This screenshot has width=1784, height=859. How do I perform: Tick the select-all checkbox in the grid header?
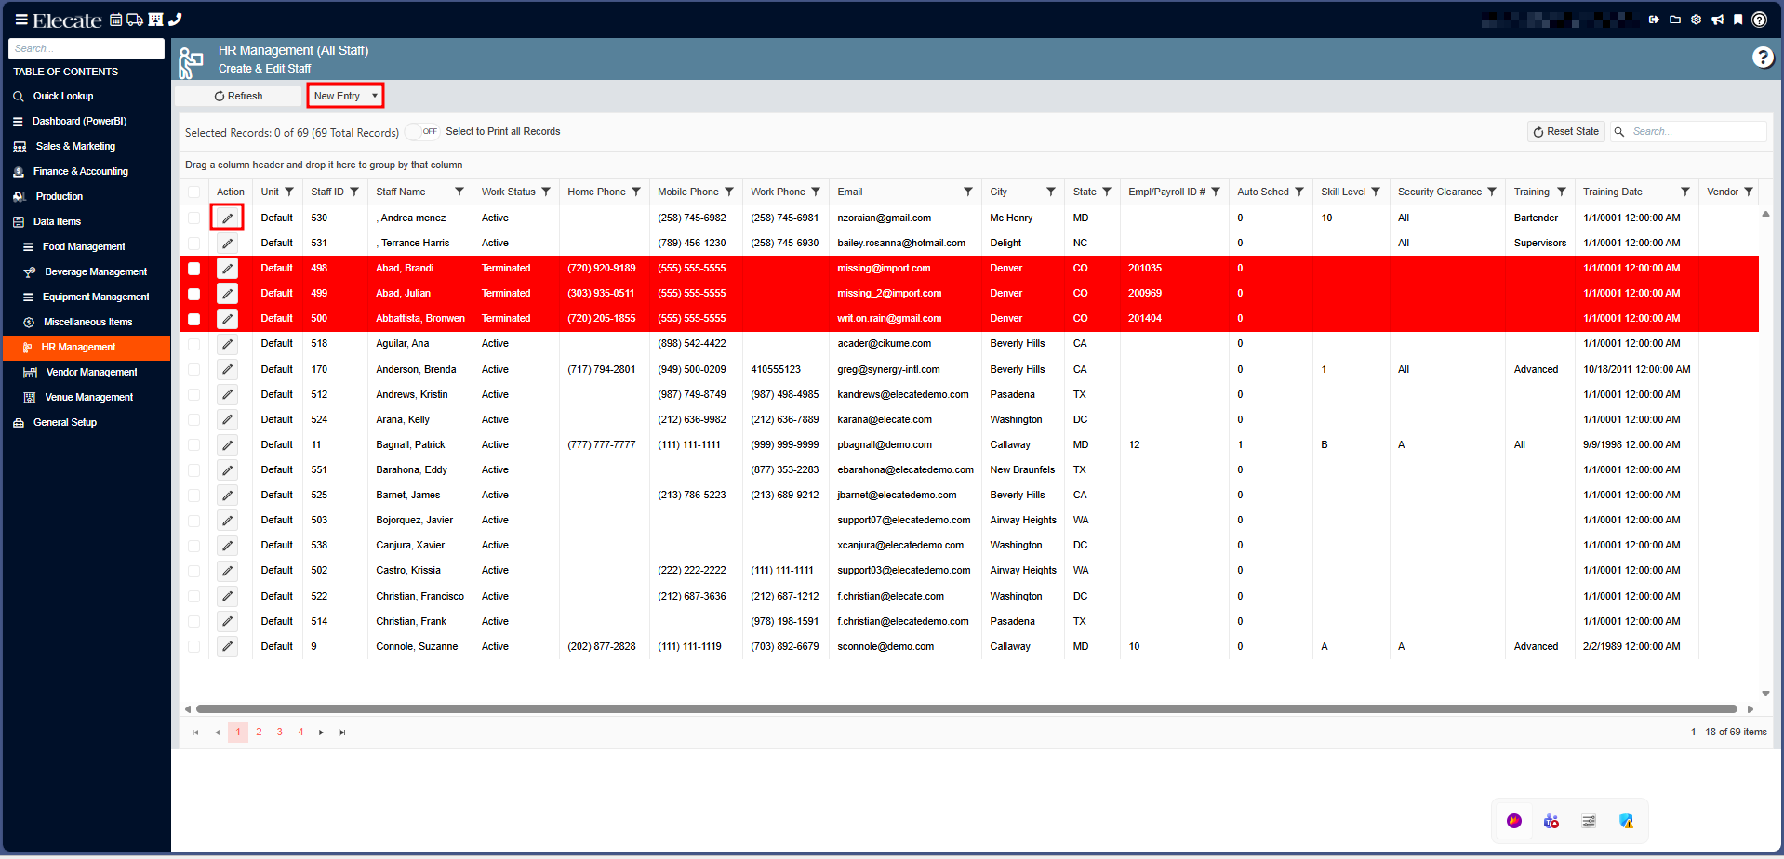(x=193, y=192)
